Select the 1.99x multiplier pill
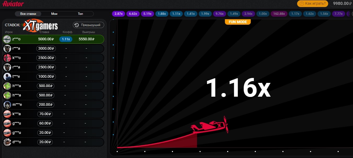 pyautogui.click(x=205, y=14)
